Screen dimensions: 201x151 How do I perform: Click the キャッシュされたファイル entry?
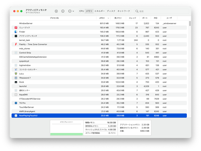click(100, 129)
